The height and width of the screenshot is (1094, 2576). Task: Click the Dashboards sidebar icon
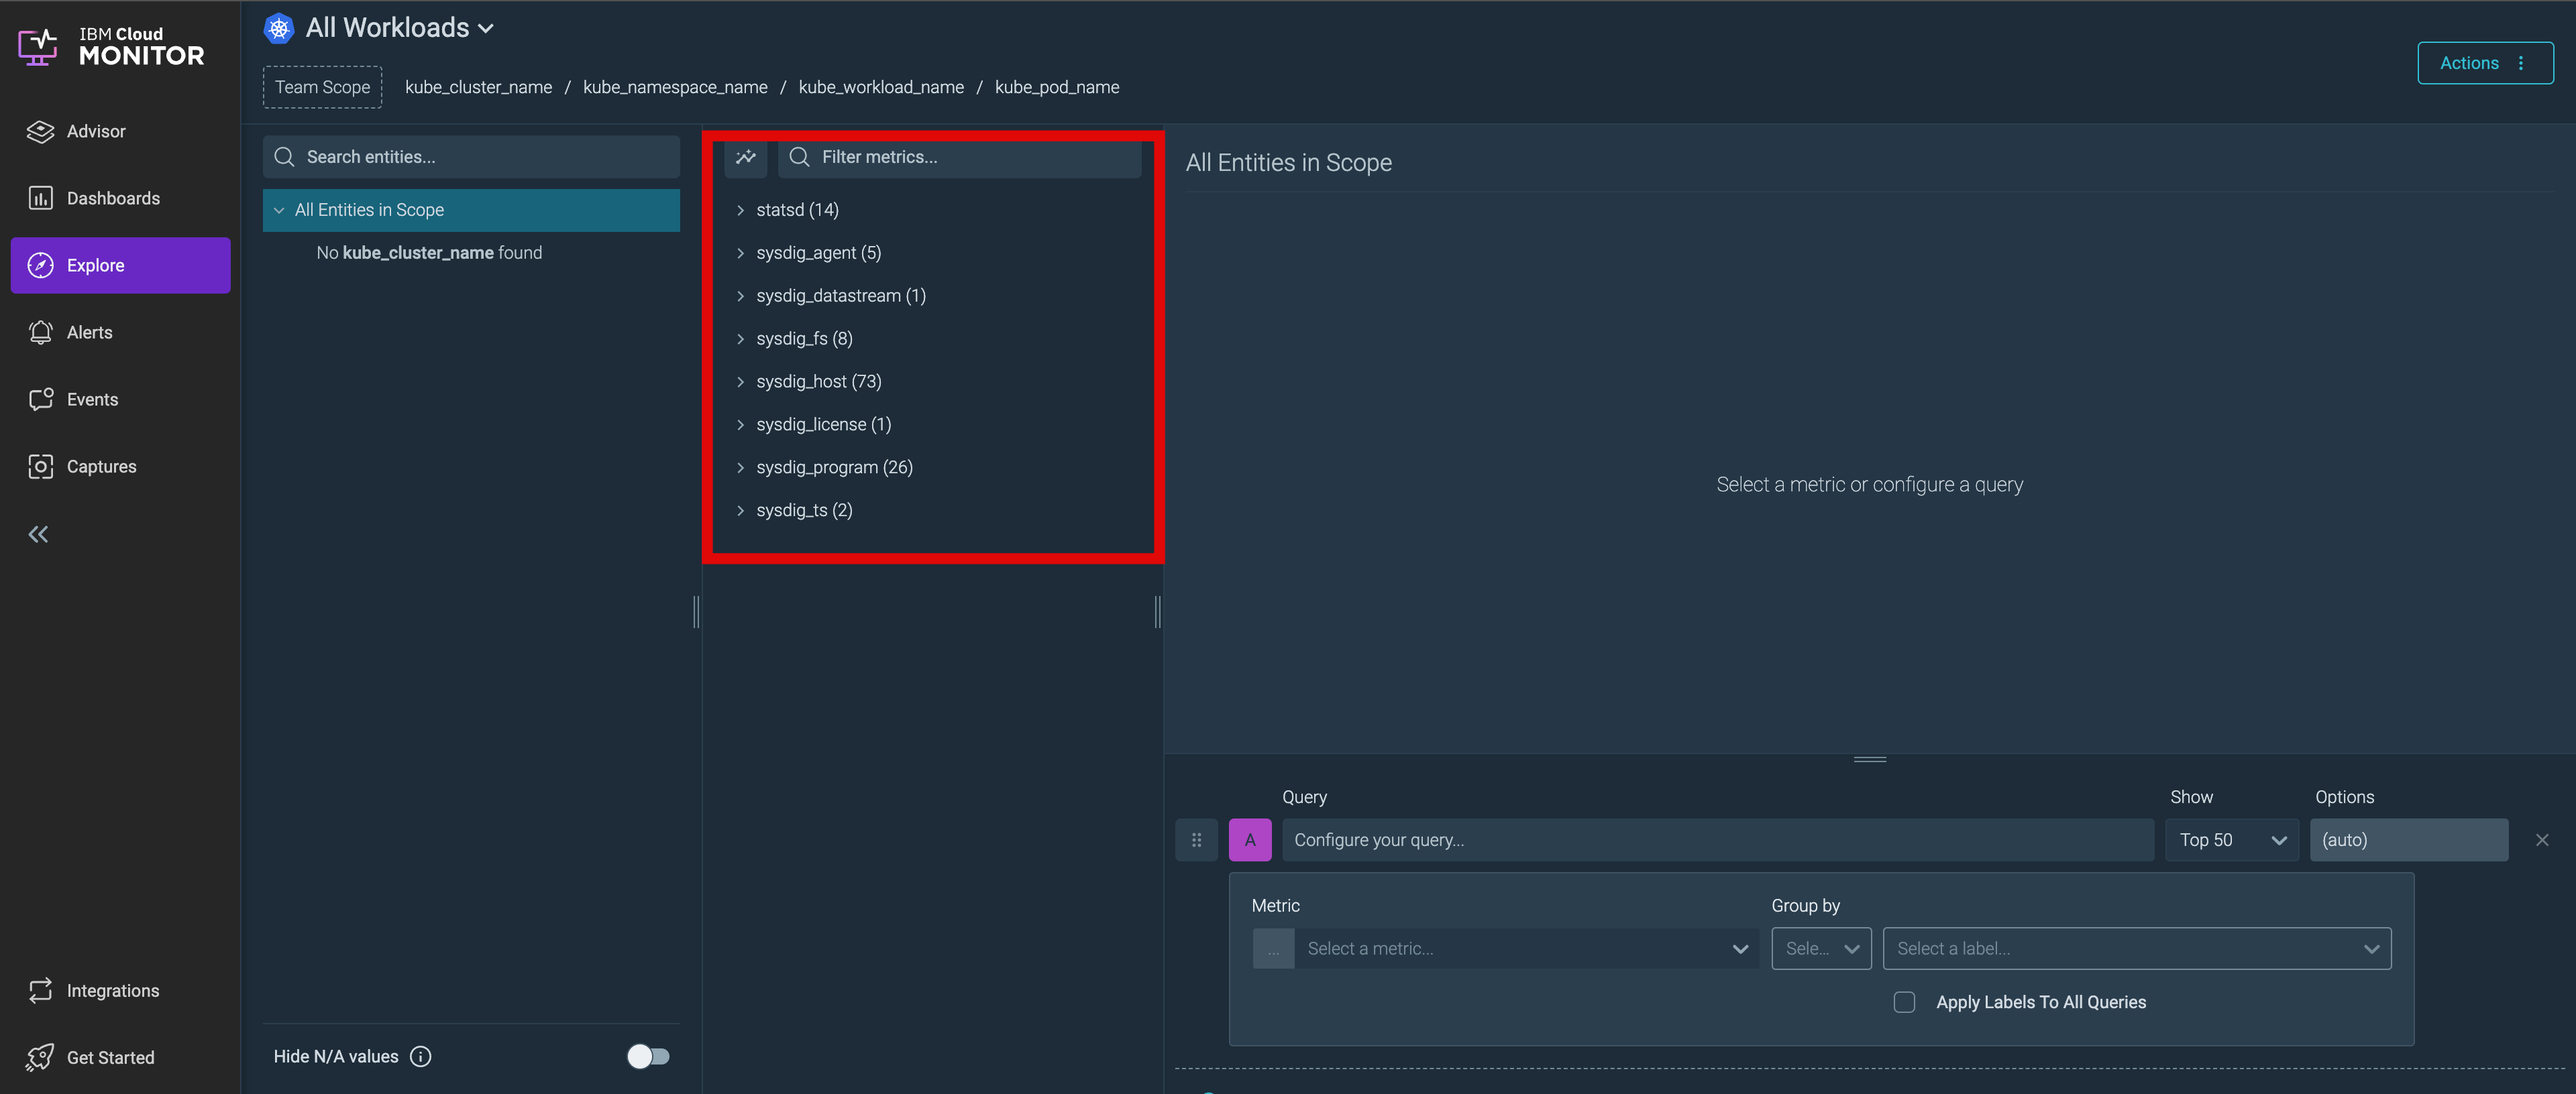pyautogui.click(x=40, y=198)
